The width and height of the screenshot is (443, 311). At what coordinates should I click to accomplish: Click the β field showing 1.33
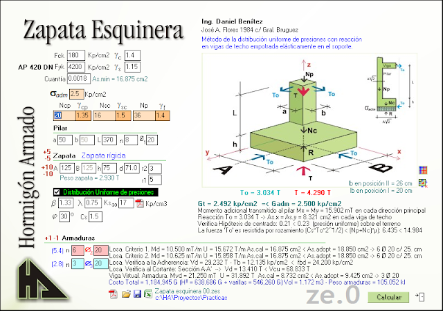(x=66, y=203)
